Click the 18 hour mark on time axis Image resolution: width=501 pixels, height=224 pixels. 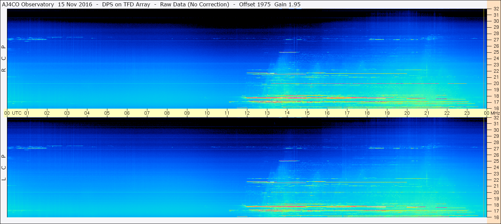coord(367,113)
